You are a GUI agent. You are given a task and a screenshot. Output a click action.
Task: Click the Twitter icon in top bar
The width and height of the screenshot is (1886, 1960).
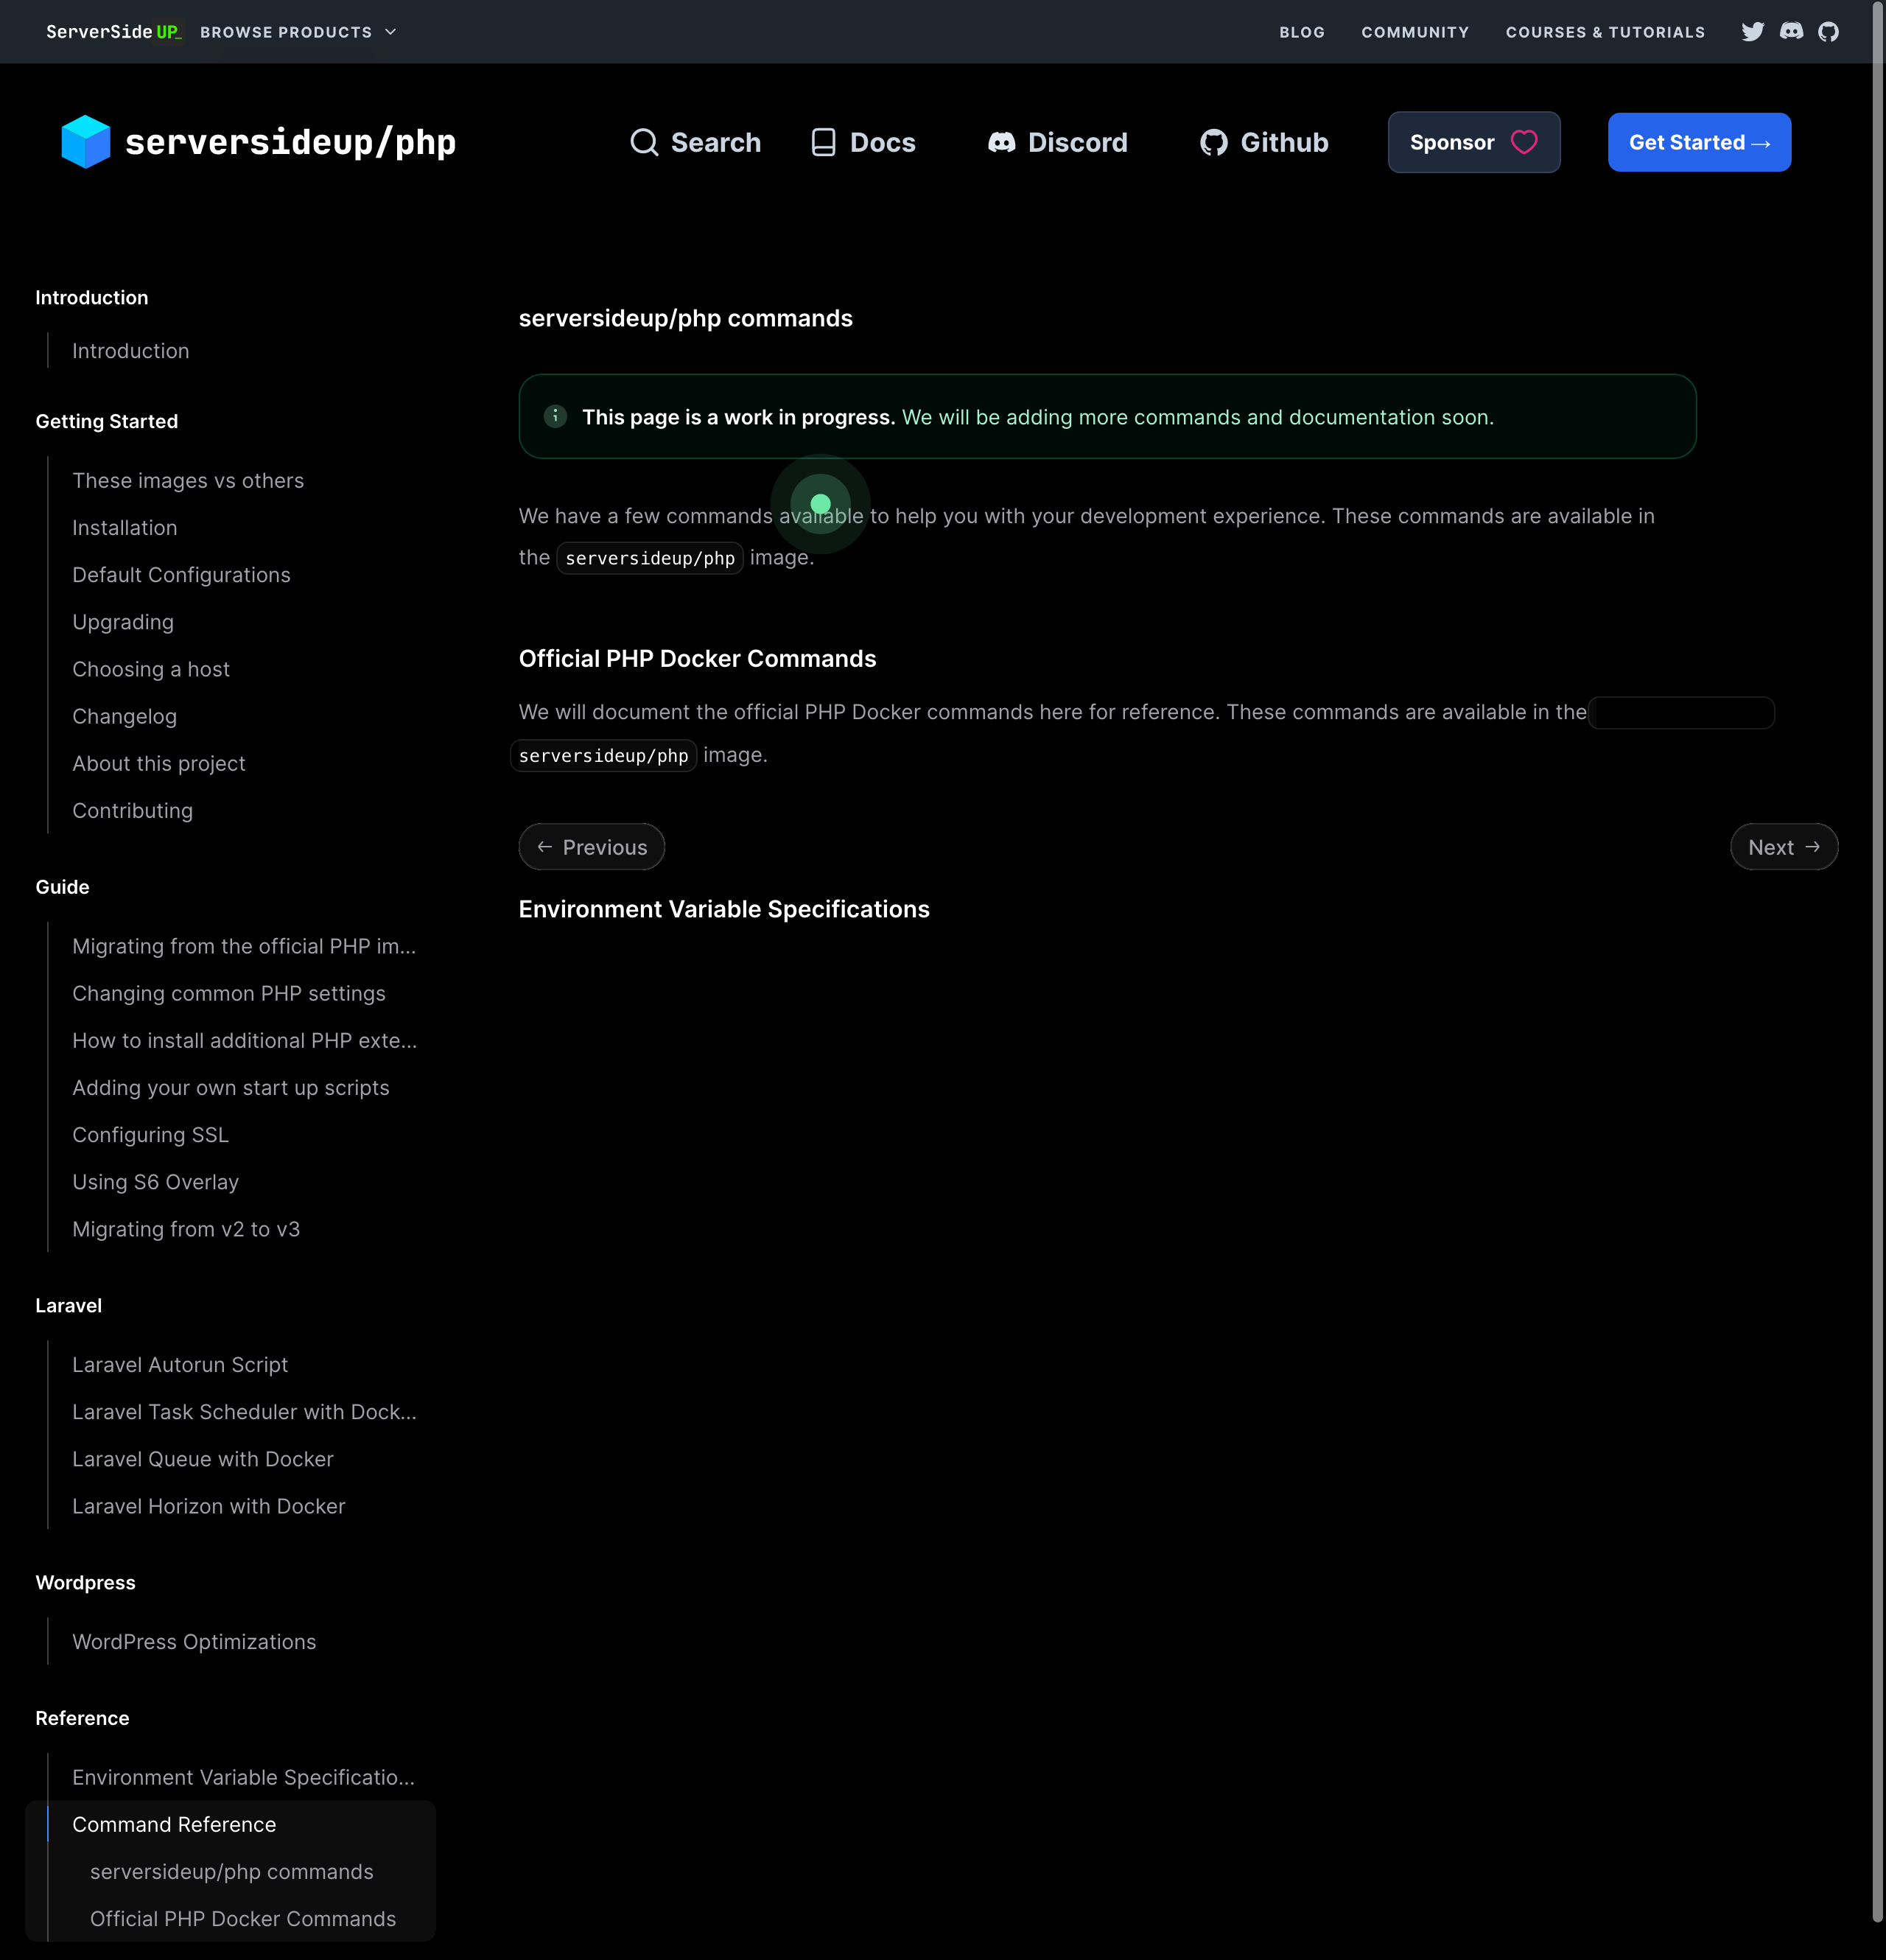click(1752, 32)
